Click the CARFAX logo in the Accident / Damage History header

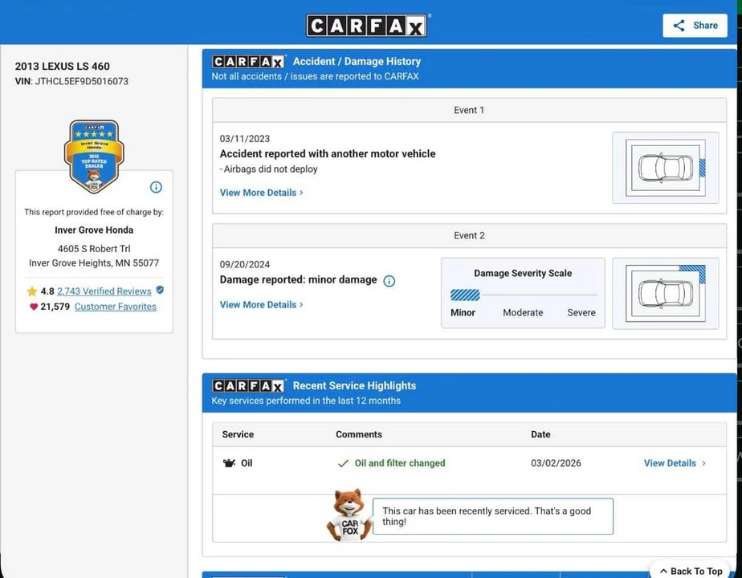pyautogui.click(x=248, y=62)
